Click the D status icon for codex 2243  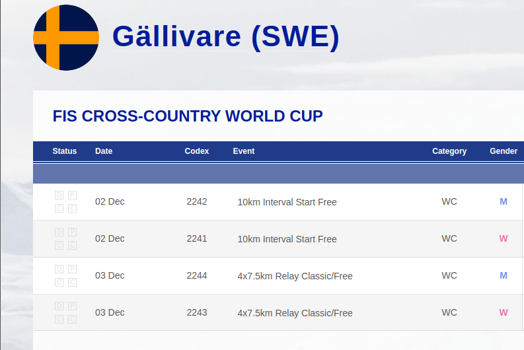tap(59, 306)
